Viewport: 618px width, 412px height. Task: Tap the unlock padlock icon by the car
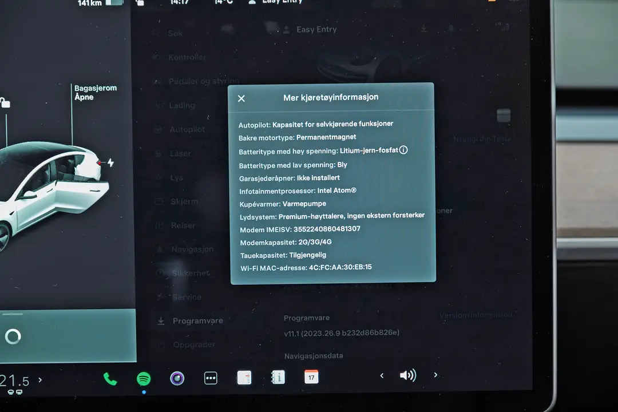tap(5, 102)
